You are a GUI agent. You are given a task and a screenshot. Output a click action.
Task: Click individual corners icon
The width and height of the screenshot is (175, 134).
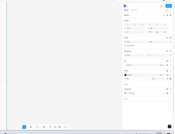click(x=170, y=55)
